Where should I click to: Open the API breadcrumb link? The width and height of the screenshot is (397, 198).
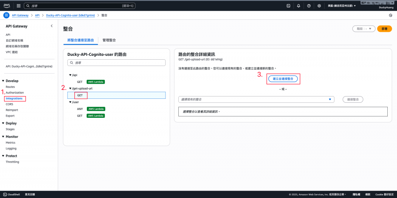(x=37, y=15)
